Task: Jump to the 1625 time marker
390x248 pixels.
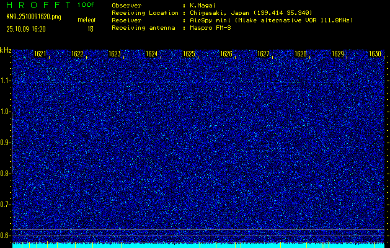Action: point(189,54)
